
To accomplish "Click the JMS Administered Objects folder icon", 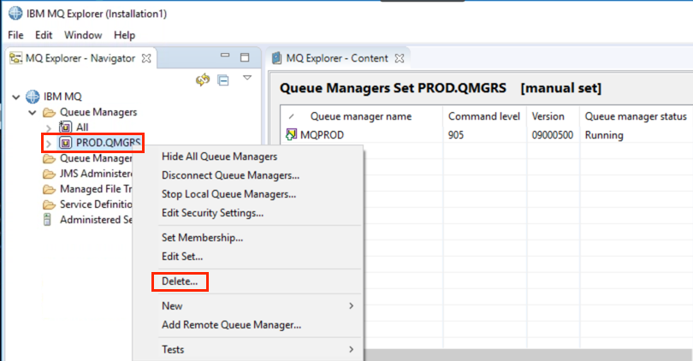I will coord(49,175).
